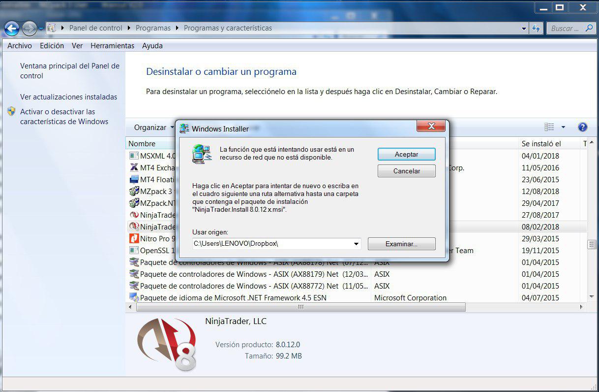This screenshot has width=599, height=392.
Task: Click Panel de control breadcrumb
Action: (96, 28)
